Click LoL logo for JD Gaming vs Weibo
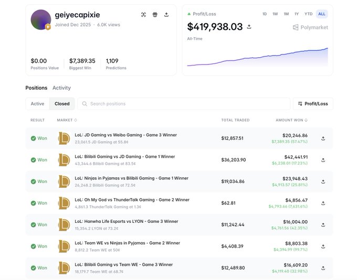This screenshot has width=357, height=280. click(64, 138)
